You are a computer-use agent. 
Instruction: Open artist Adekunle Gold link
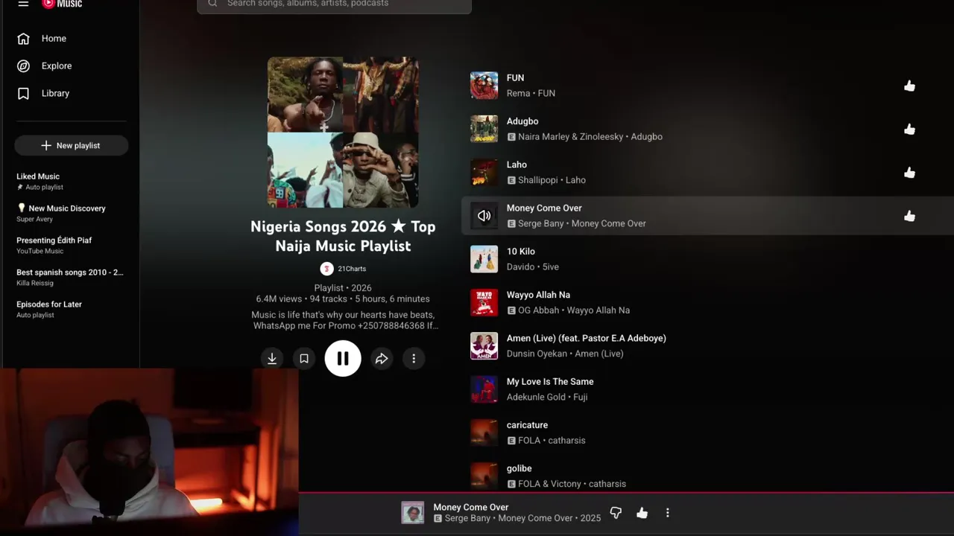click(x=536, y=397)
